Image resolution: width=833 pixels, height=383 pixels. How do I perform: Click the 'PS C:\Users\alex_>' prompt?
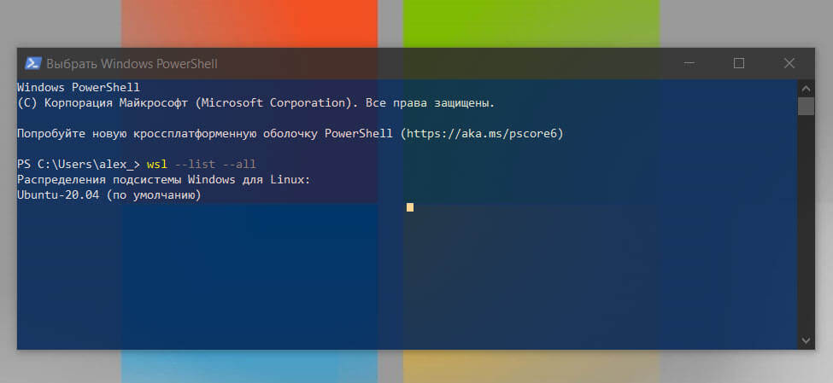point(79,165)
